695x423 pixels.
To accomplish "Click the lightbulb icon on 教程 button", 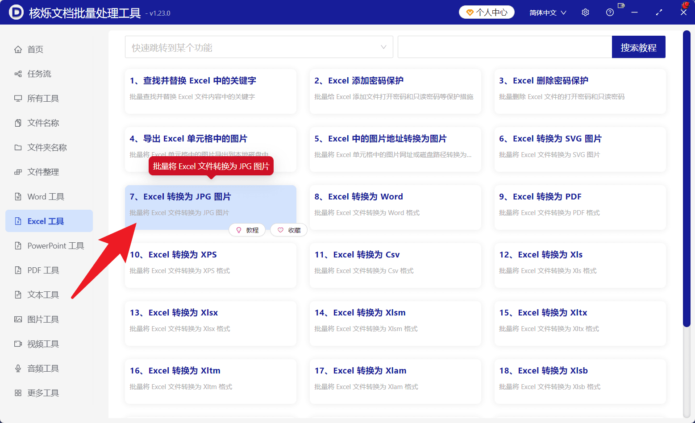I will pyautogui.click(x=239, y=230).
